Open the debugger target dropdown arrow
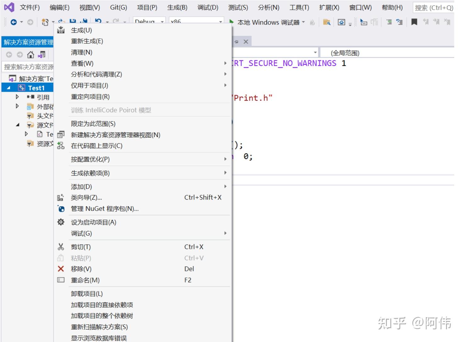The width and height of the screenshot is (463, 342). (303, 22)
